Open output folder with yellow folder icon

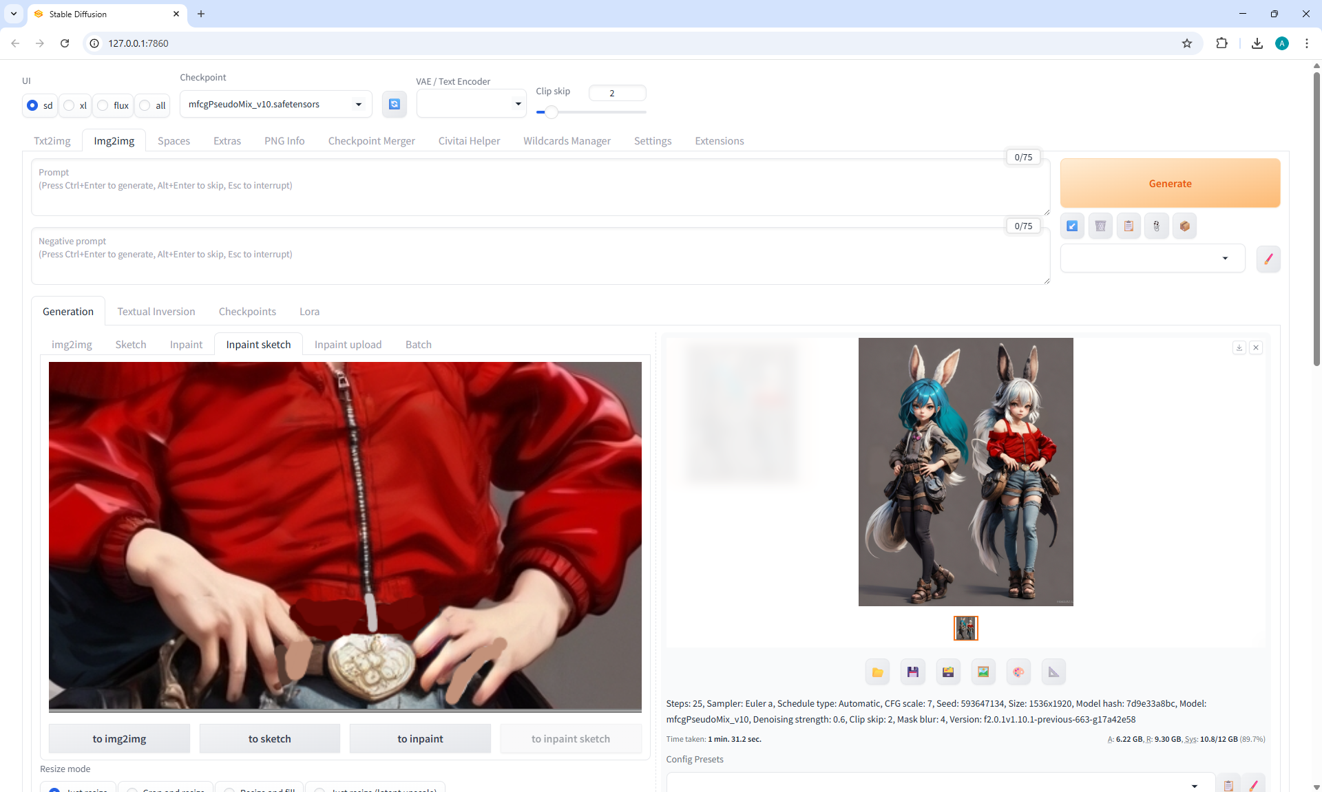pos(877,672)
